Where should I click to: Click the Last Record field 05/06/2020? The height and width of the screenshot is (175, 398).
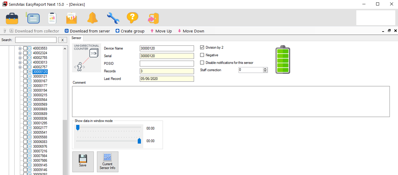tap(167, 79)
